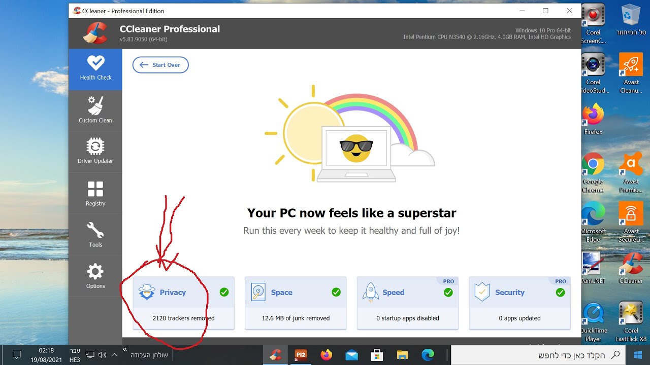Open Firefox desktop shortcut
Image resolution: width=650 pixels, height=365 pixels.
pyautogui.click(x=593, y=120)
